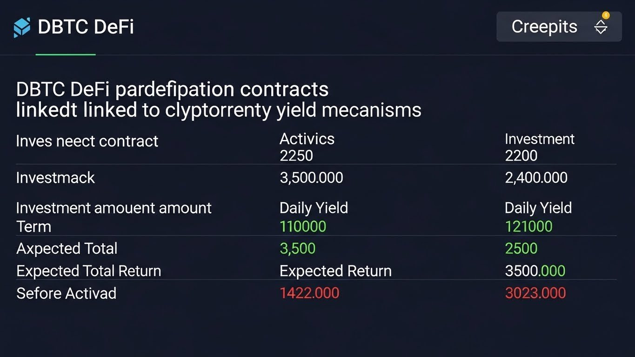Click the green 2500 expected total value
The width and height of the screenshot is (635, 357).
click(x=521, y=249)
